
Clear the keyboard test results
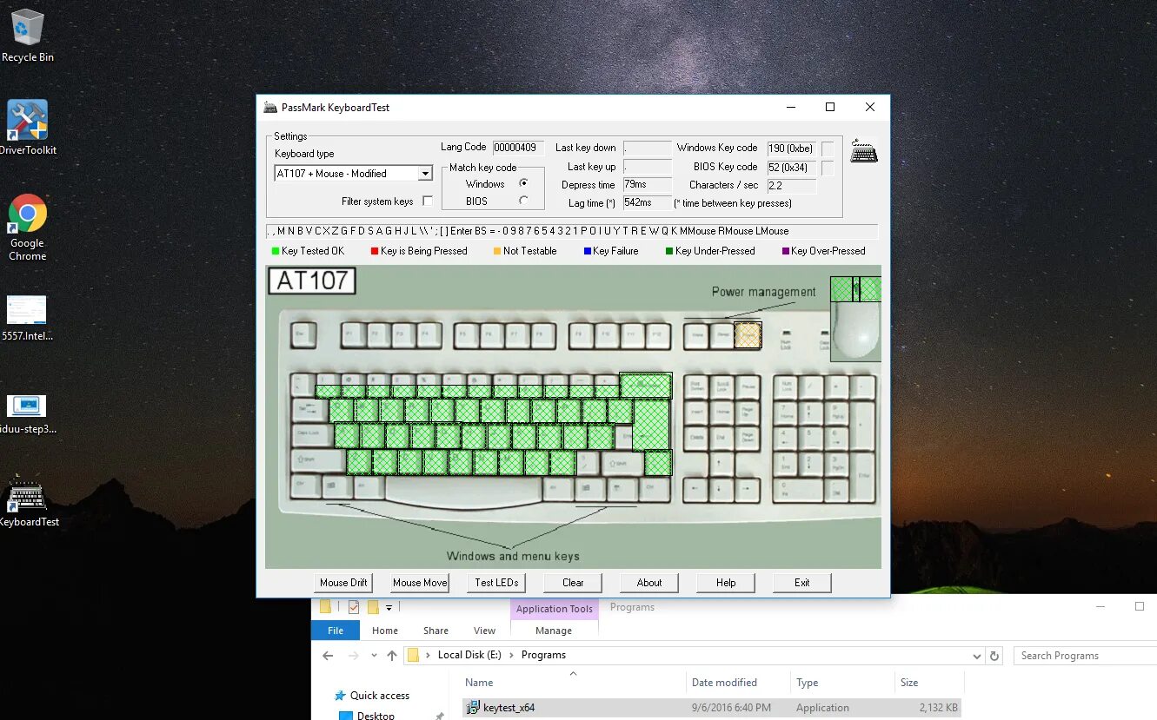[573, 583]
